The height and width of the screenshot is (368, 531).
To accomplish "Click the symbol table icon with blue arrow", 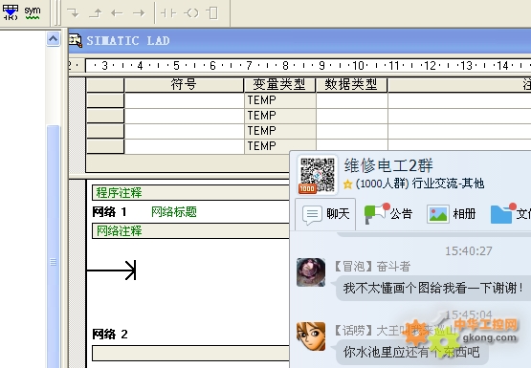I will 11,12.
